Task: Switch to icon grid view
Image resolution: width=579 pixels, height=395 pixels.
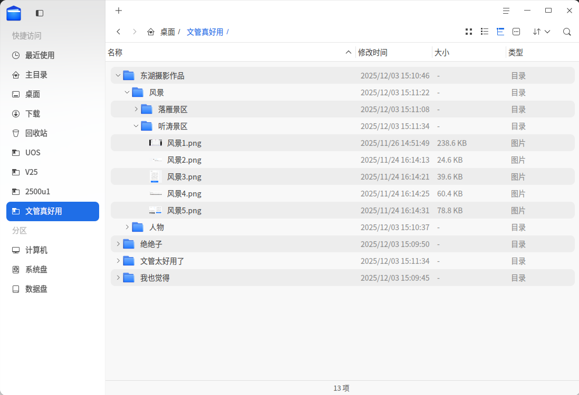Action: click(469, 32)
